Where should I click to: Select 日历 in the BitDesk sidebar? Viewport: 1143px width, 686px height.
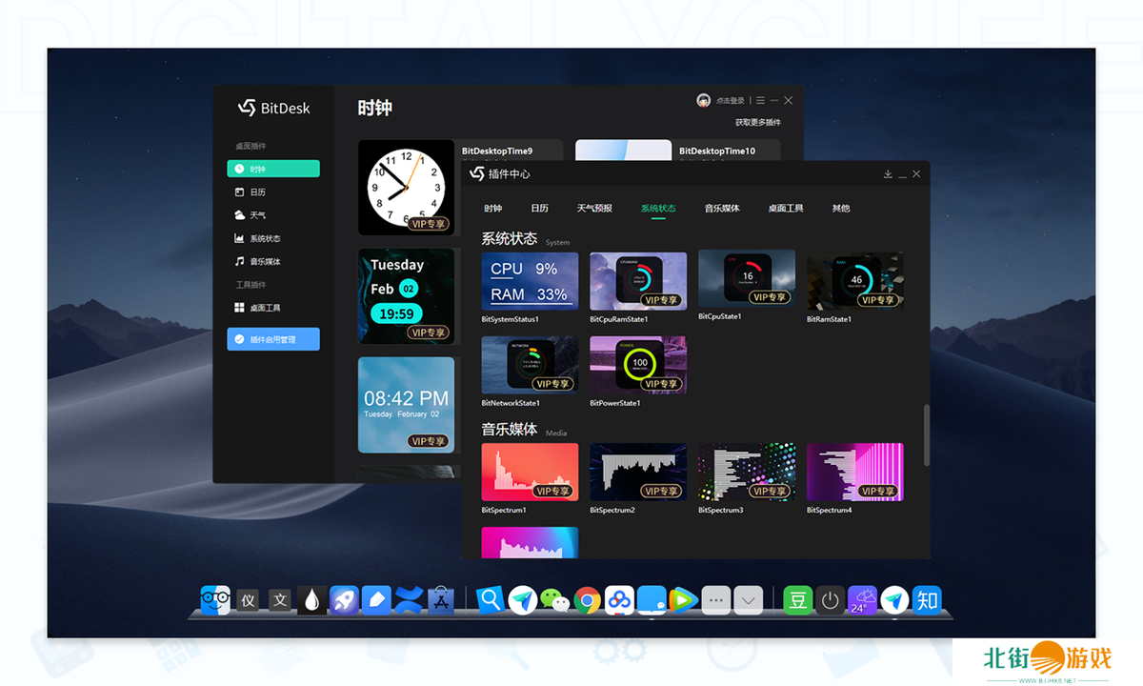click(x=258, y=192)
